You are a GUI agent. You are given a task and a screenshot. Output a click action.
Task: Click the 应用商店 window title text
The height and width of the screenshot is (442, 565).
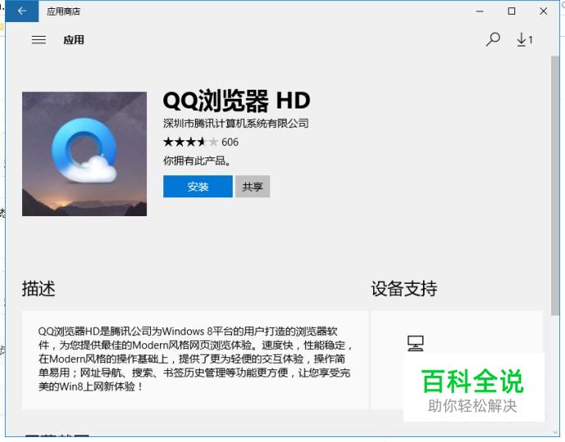tap(64, 11)
